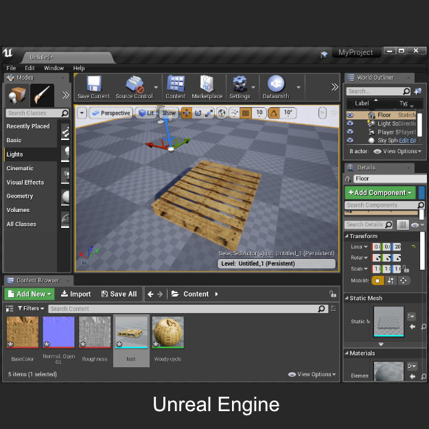Select the Paint brush mode icon
Image resolution: width=429 pixels, height=429 pixels.
pos(42,95)
